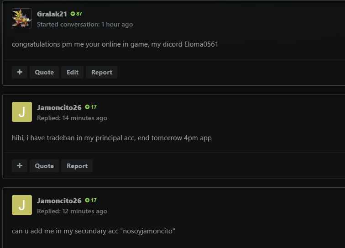Open Jamoncito26's profile from the 12-minute-old reply
The height and width of the screenshot is (248, 345).
click(59, 201)
